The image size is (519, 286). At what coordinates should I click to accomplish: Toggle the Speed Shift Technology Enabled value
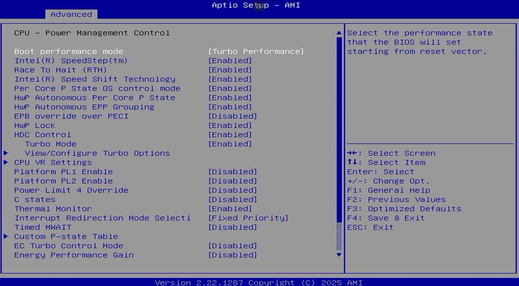tap(230, 79)
